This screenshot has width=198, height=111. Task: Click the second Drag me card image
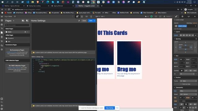(129, 53)
